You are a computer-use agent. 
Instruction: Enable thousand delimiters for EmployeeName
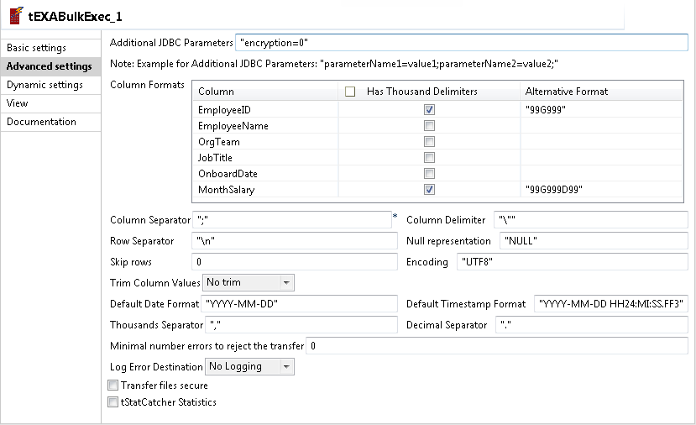coord(429,125)
